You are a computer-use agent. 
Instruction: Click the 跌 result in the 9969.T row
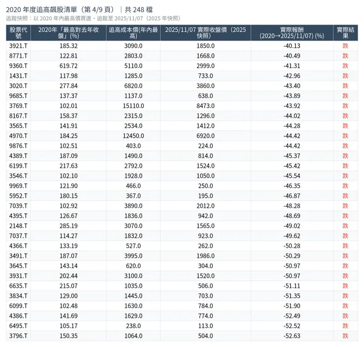[x=345, y=186]
